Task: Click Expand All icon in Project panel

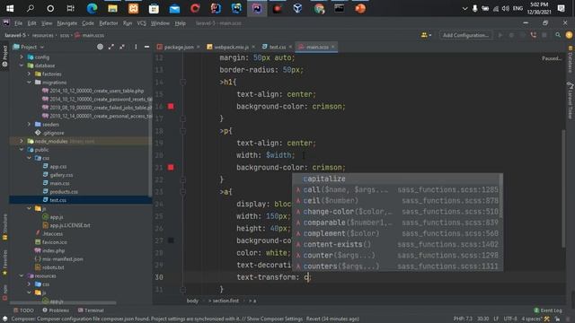Action: tap(111, 47)
